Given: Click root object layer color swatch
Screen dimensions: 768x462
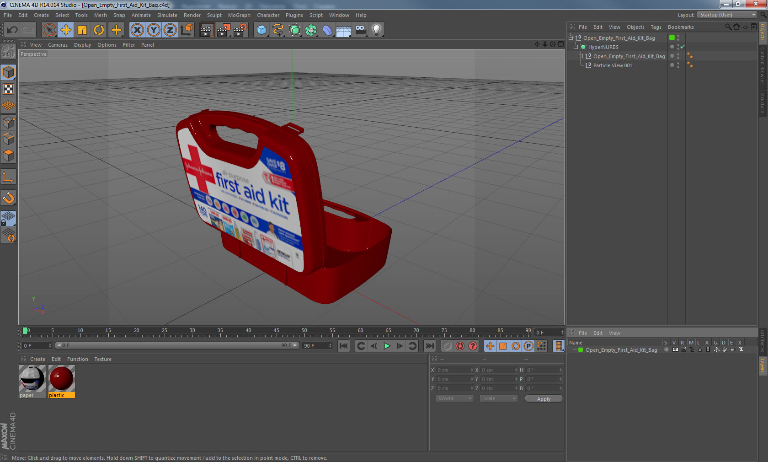Looking at the screenshot, I should [x=672, y=38].
